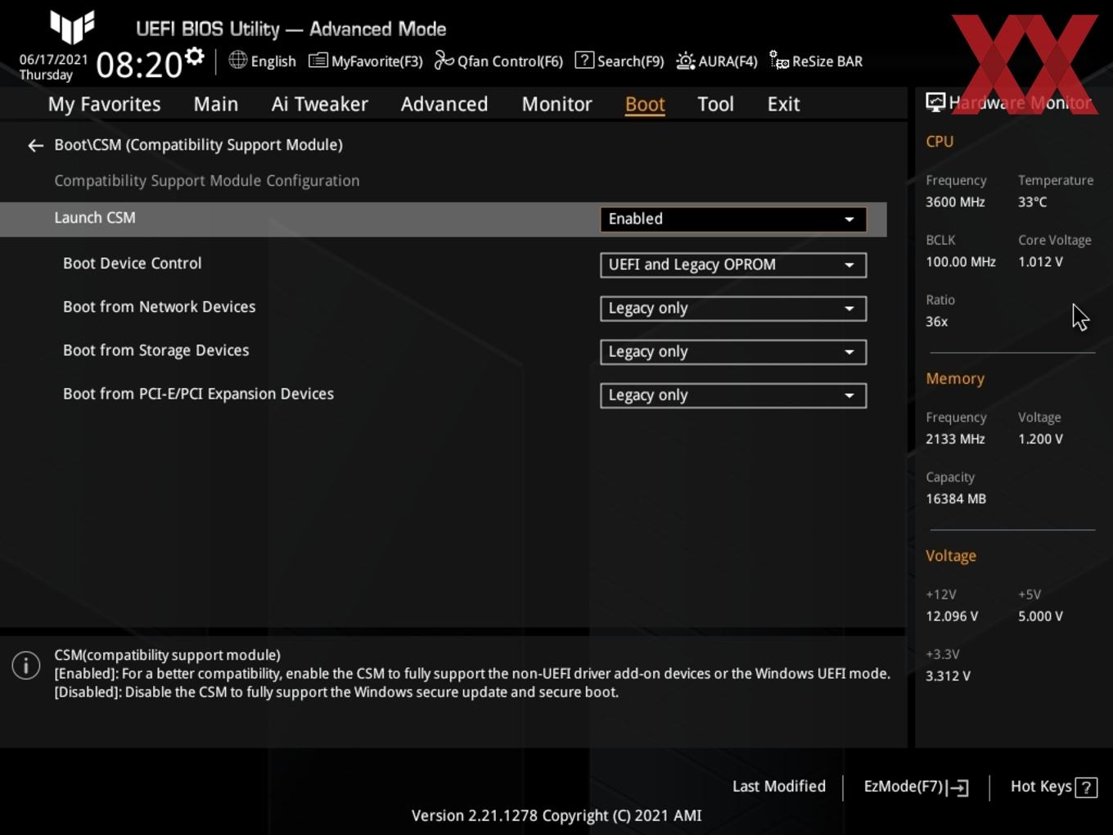Click the info icon in help panel

[x=26, y=666]
